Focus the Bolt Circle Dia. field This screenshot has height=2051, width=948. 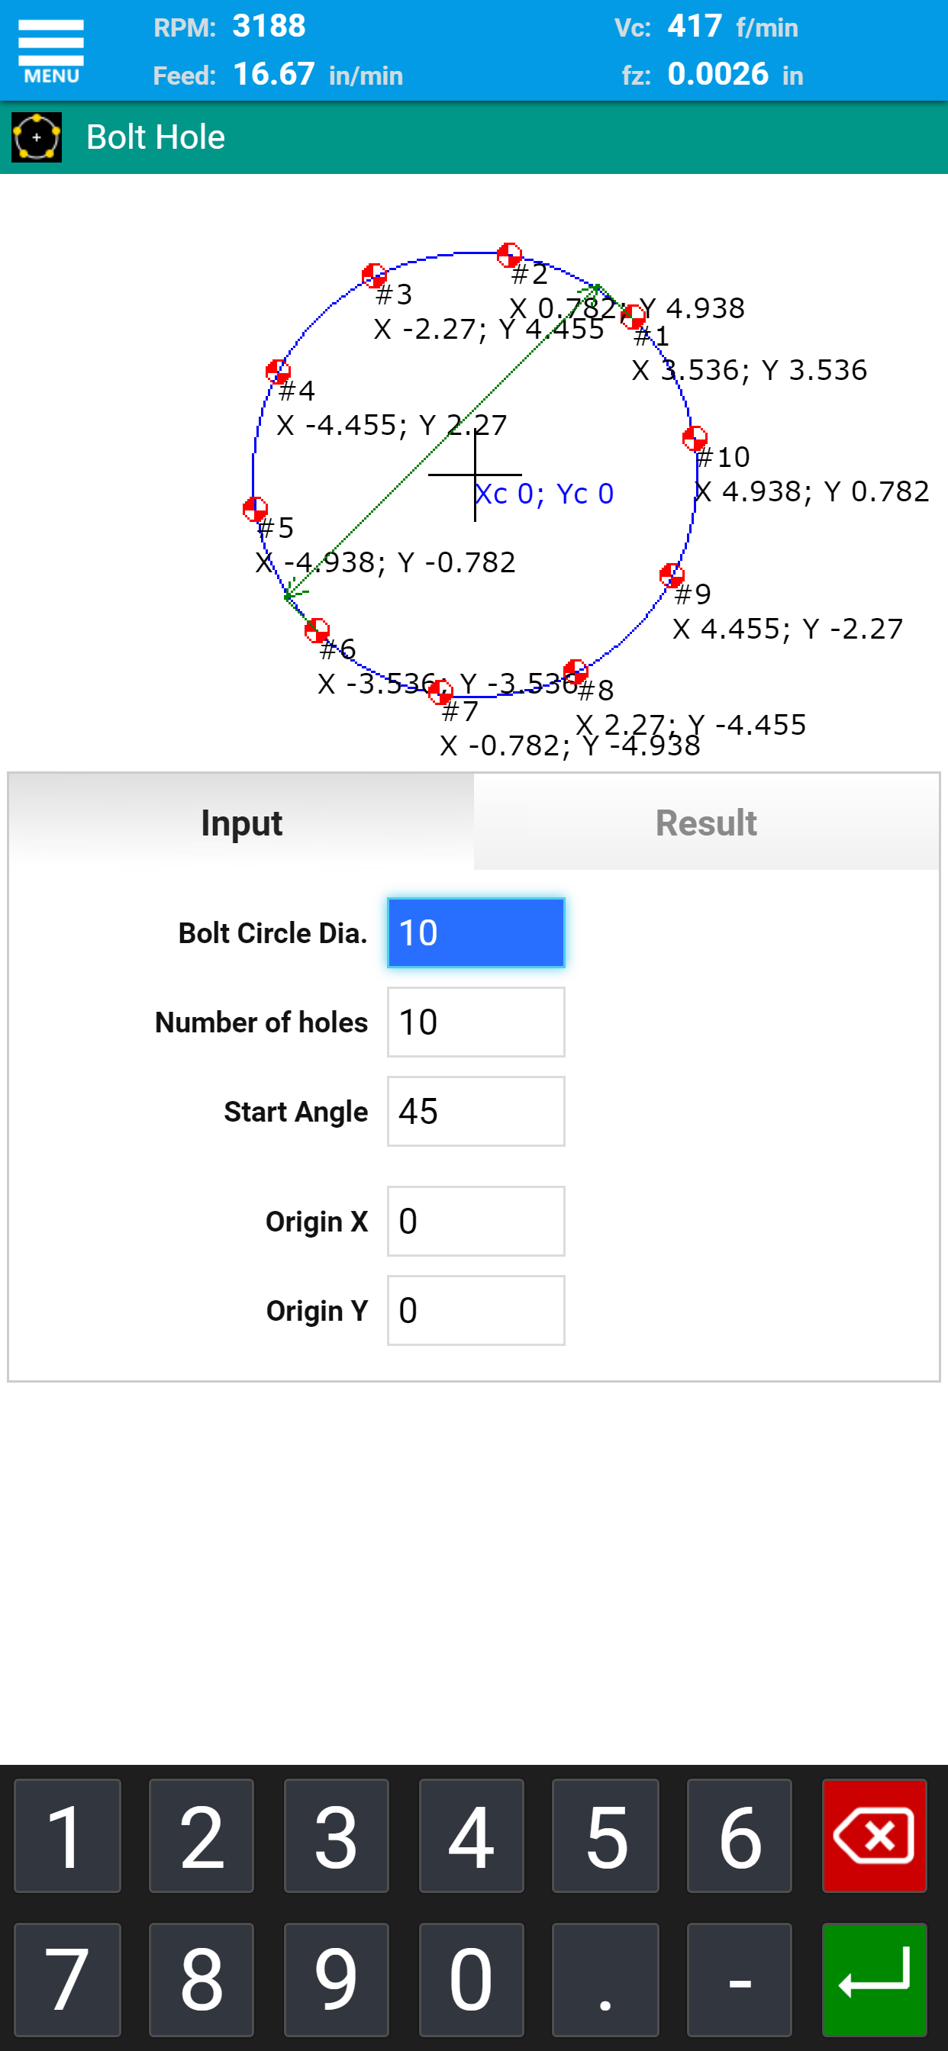(476, 932)
